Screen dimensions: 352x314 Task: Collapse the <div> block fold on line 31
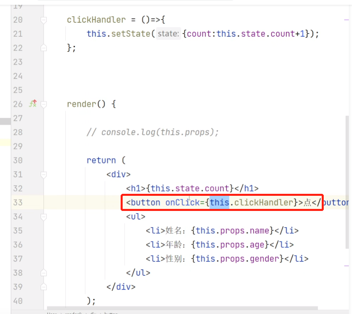(43, 175)
